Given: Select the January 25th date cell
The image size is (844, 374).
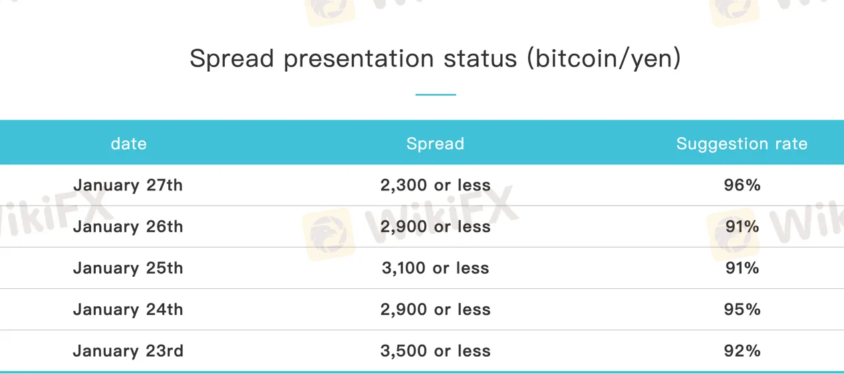Looking at the screenshot, I should (128, 268).
